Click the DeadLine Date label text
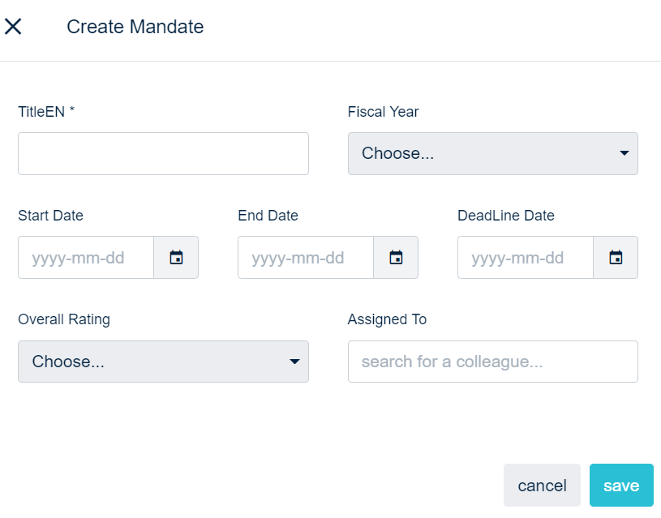Screen dimensions: 661x518 [x=506, y=216]
